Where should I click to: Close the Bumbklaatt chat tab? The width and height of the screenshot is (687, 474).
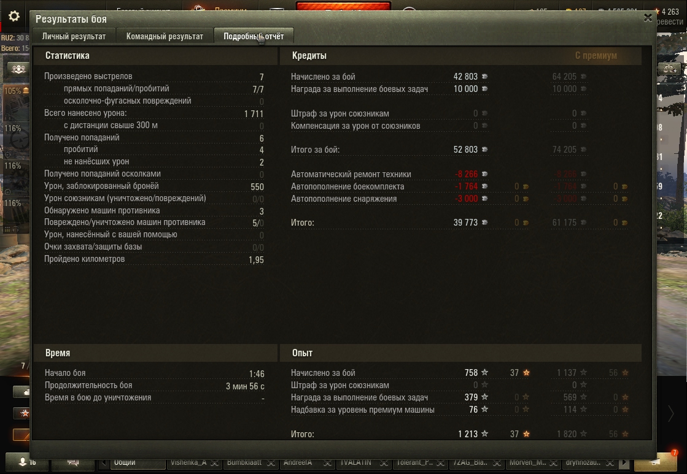click(x=271, y=462)
